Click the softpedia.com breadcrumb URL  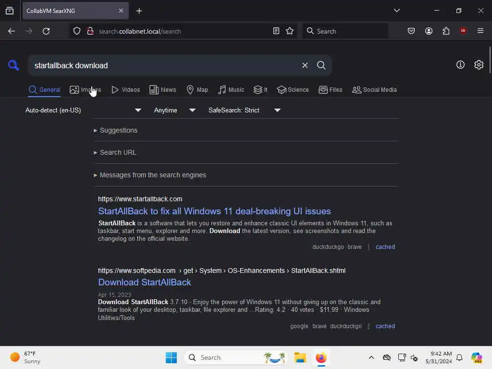[x=221, y=271]
